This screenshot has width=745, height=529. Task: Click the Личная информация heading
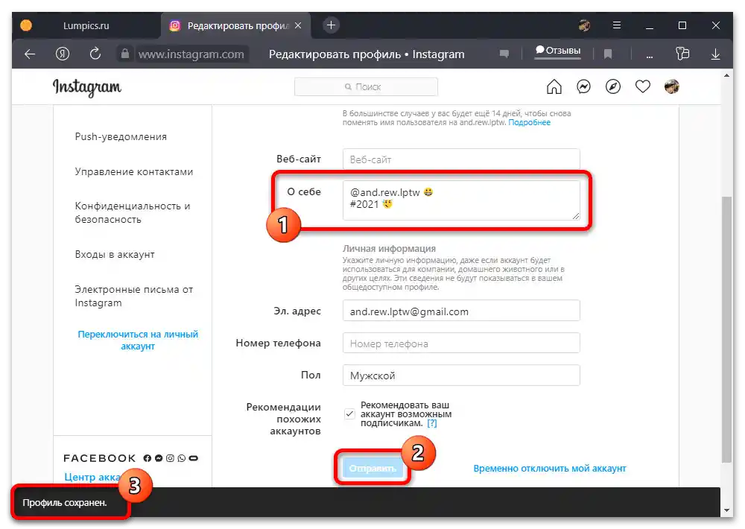click(x=389, y=248)
